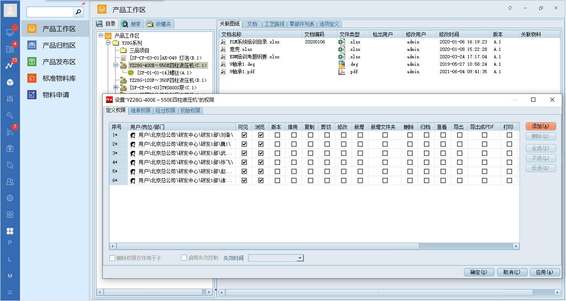The image size is (566, 301).
Task: Open the 搜索 tab's magnifier search panel icon
Action: click(125, 24)
